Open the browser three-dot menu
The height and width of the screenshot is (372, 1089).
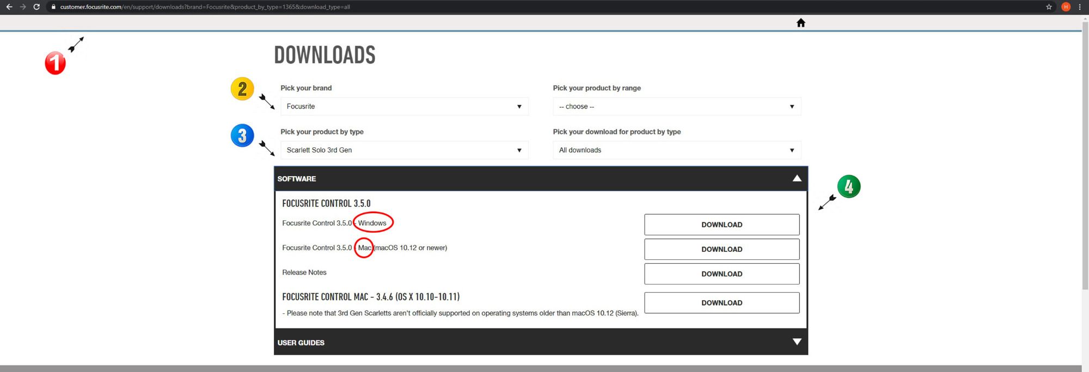click(1080, 7)
